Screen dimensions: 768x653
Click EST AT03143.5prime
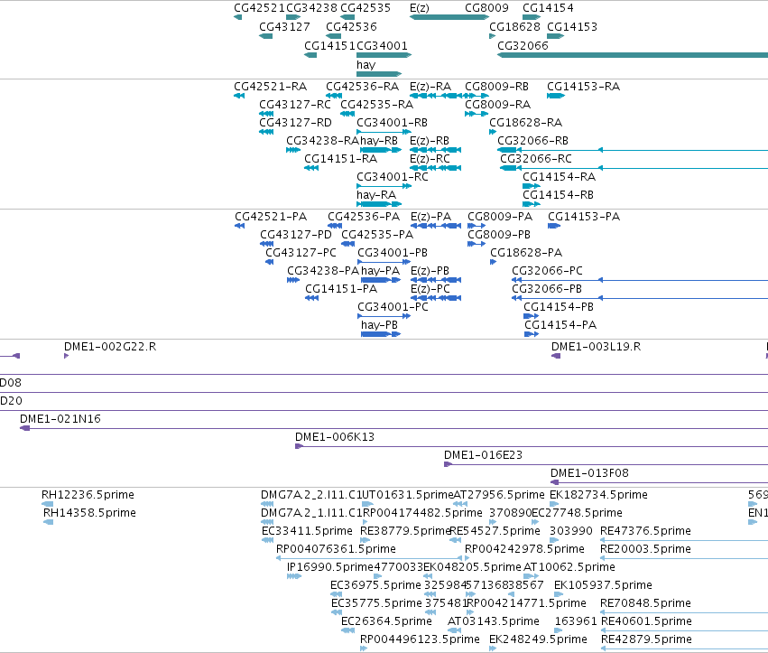(494, 621)
